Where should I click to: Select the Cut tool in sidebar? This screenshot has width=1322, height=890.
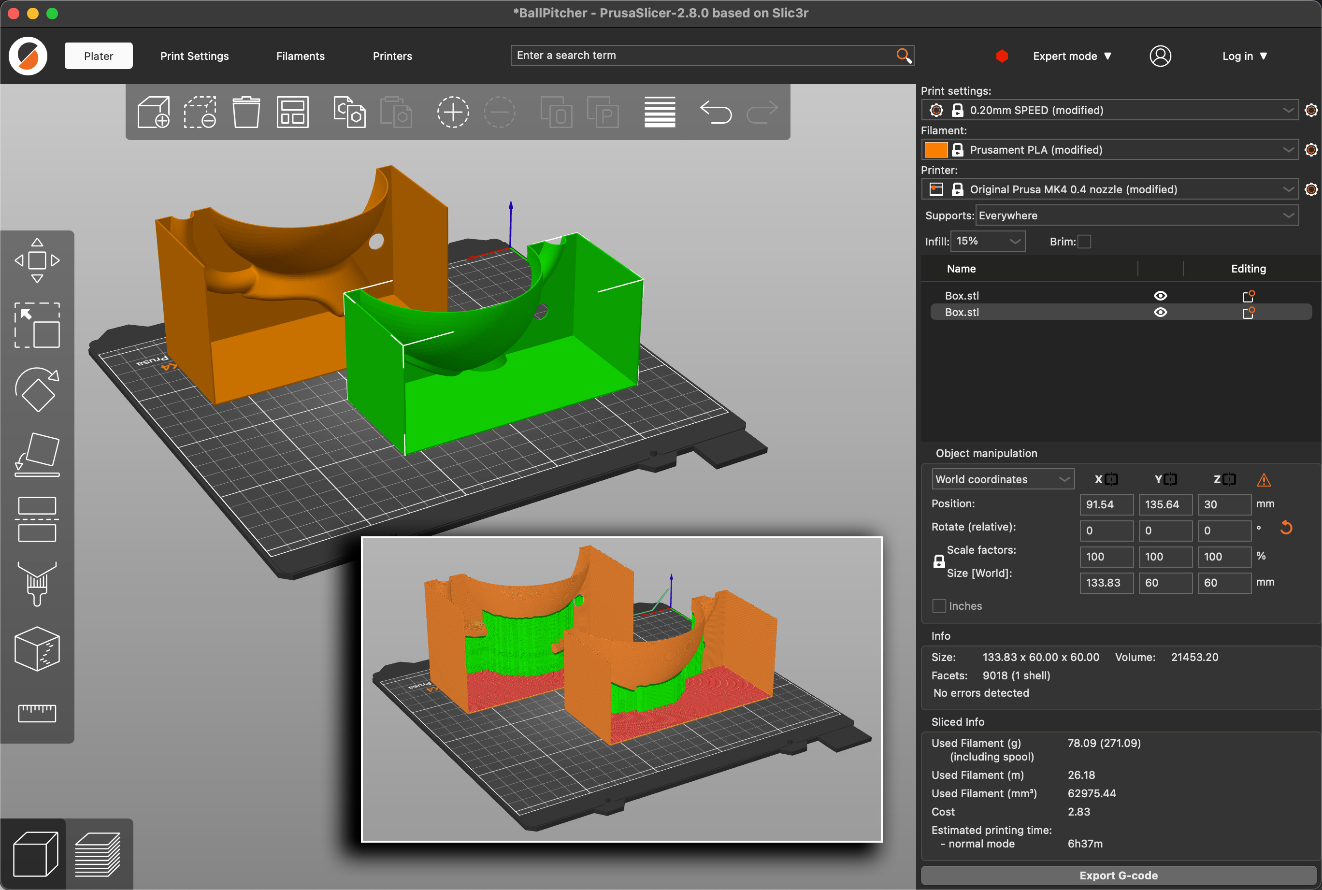pyautogui.click(x=37, y=519)
